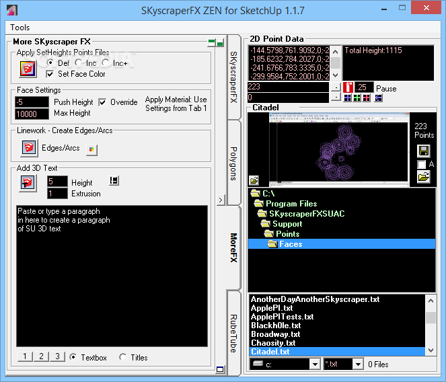Image resolution: width=446 pixels, height=382 pixels.
Task: Click the file list's scroll-down arrow
Action: [431, 350]
